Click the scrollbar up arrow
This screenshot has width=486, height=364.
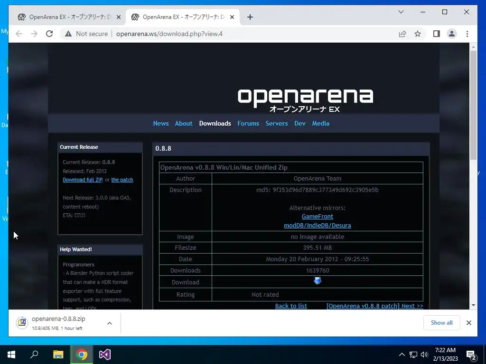(473, 47)
